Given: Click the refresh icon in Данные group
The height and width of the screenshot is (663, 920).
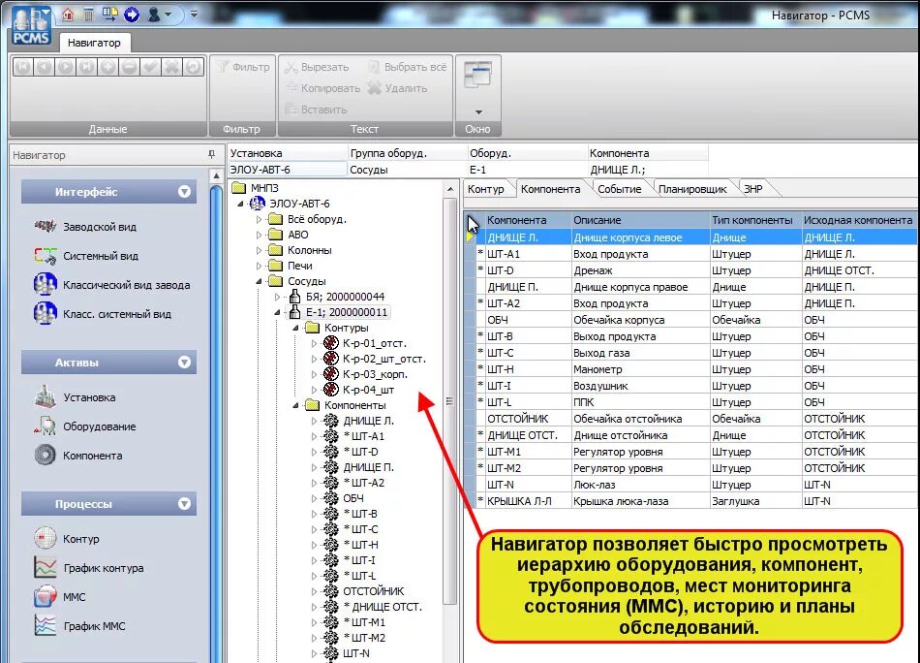Looking at the screenshot, I should tap(193, 67).
